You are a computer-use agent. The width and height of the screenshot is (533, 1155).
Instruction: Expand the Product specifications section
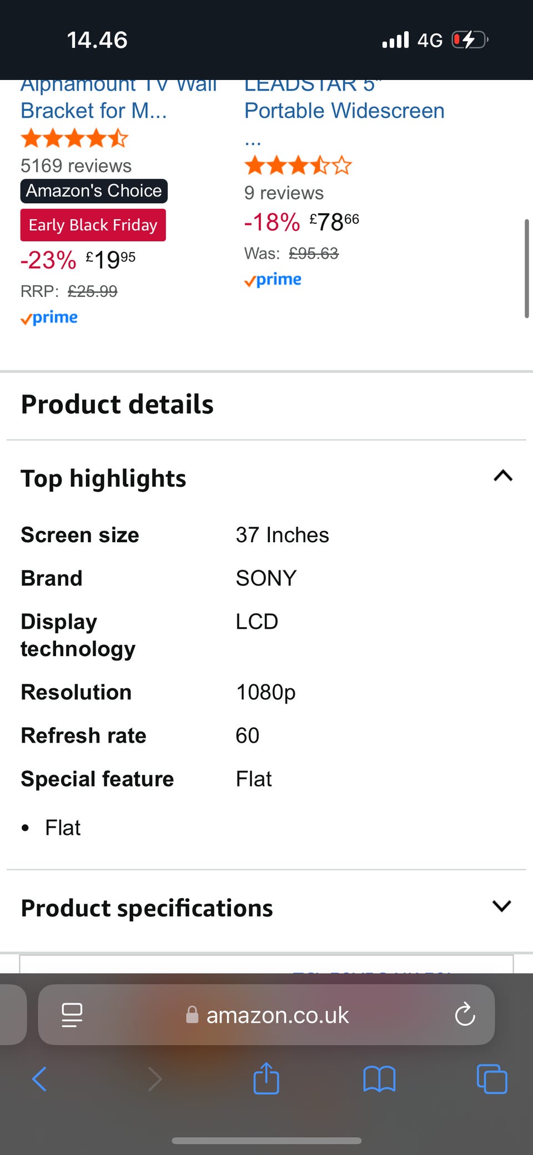coord(501,906)
